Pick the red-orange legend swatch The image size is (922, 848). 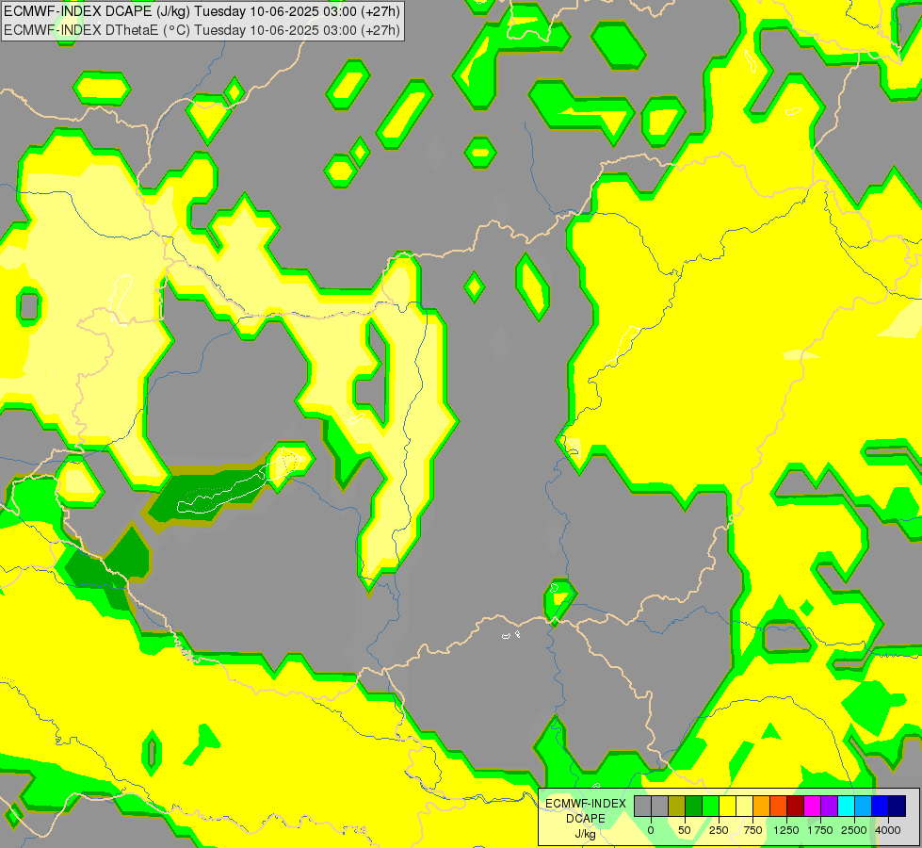point(779,807)
